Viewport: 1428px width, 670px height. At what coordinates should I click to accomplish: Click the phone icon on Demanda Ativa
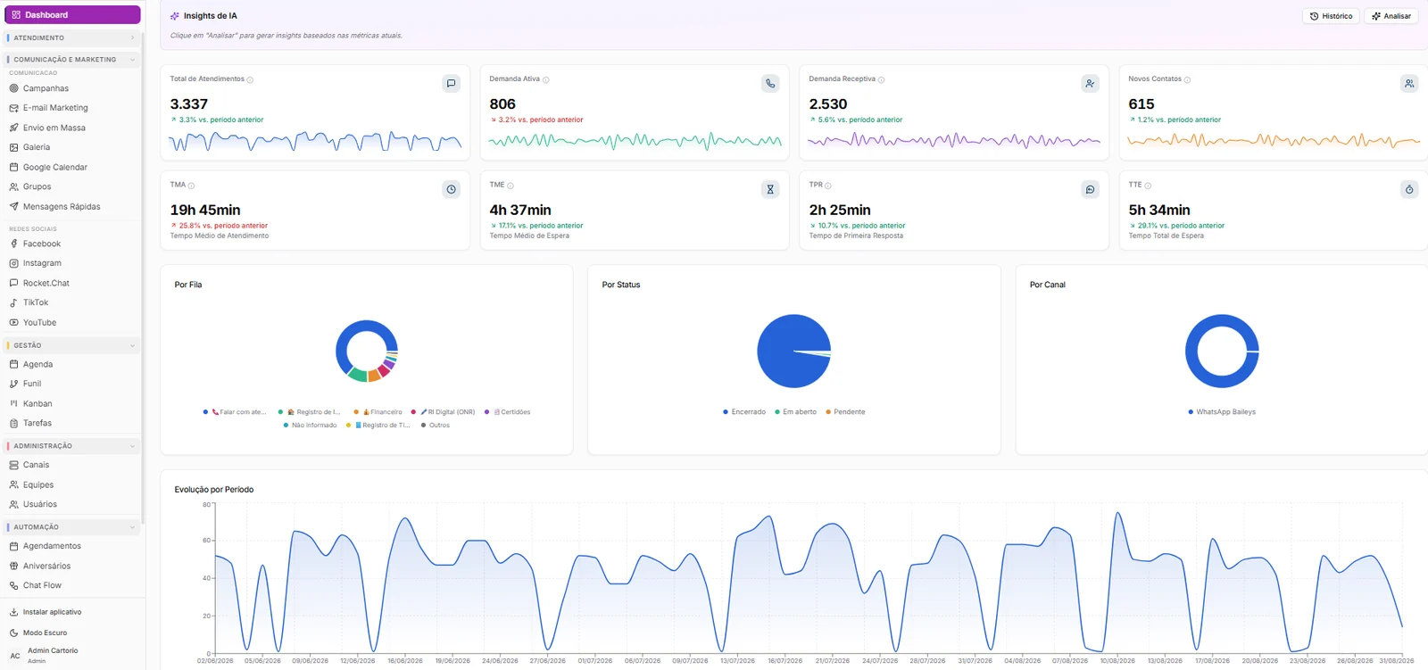click(x=770, y=83)
